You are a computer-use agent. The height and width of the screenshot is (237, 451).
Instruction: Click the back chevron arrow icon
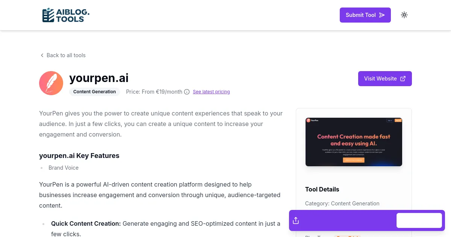point(42,55)
